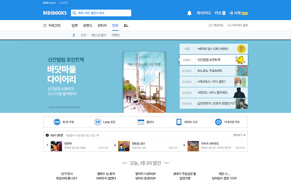Open the 바닷마을 다이어리 cover image
The width and height of the screenshot is (291, 182).
click(144, 82)
